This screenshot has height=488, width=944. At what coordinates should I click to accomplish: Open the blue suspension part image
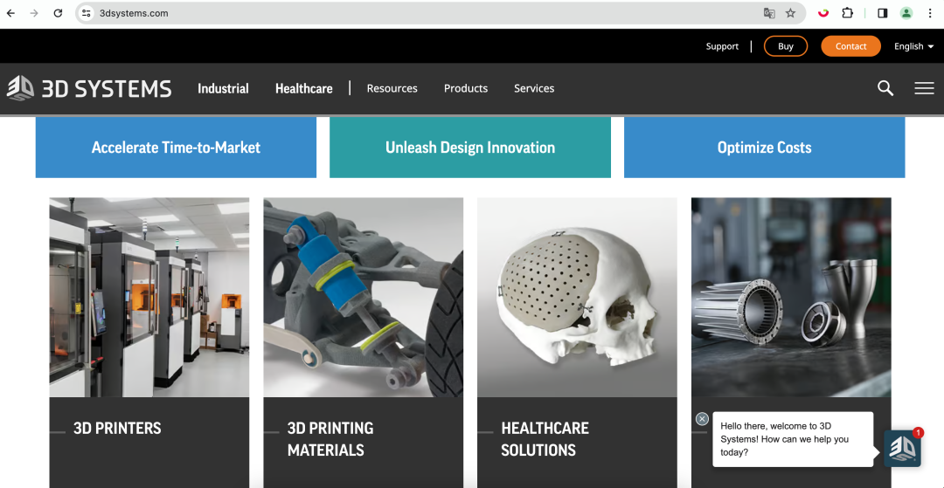pos(364,297)
